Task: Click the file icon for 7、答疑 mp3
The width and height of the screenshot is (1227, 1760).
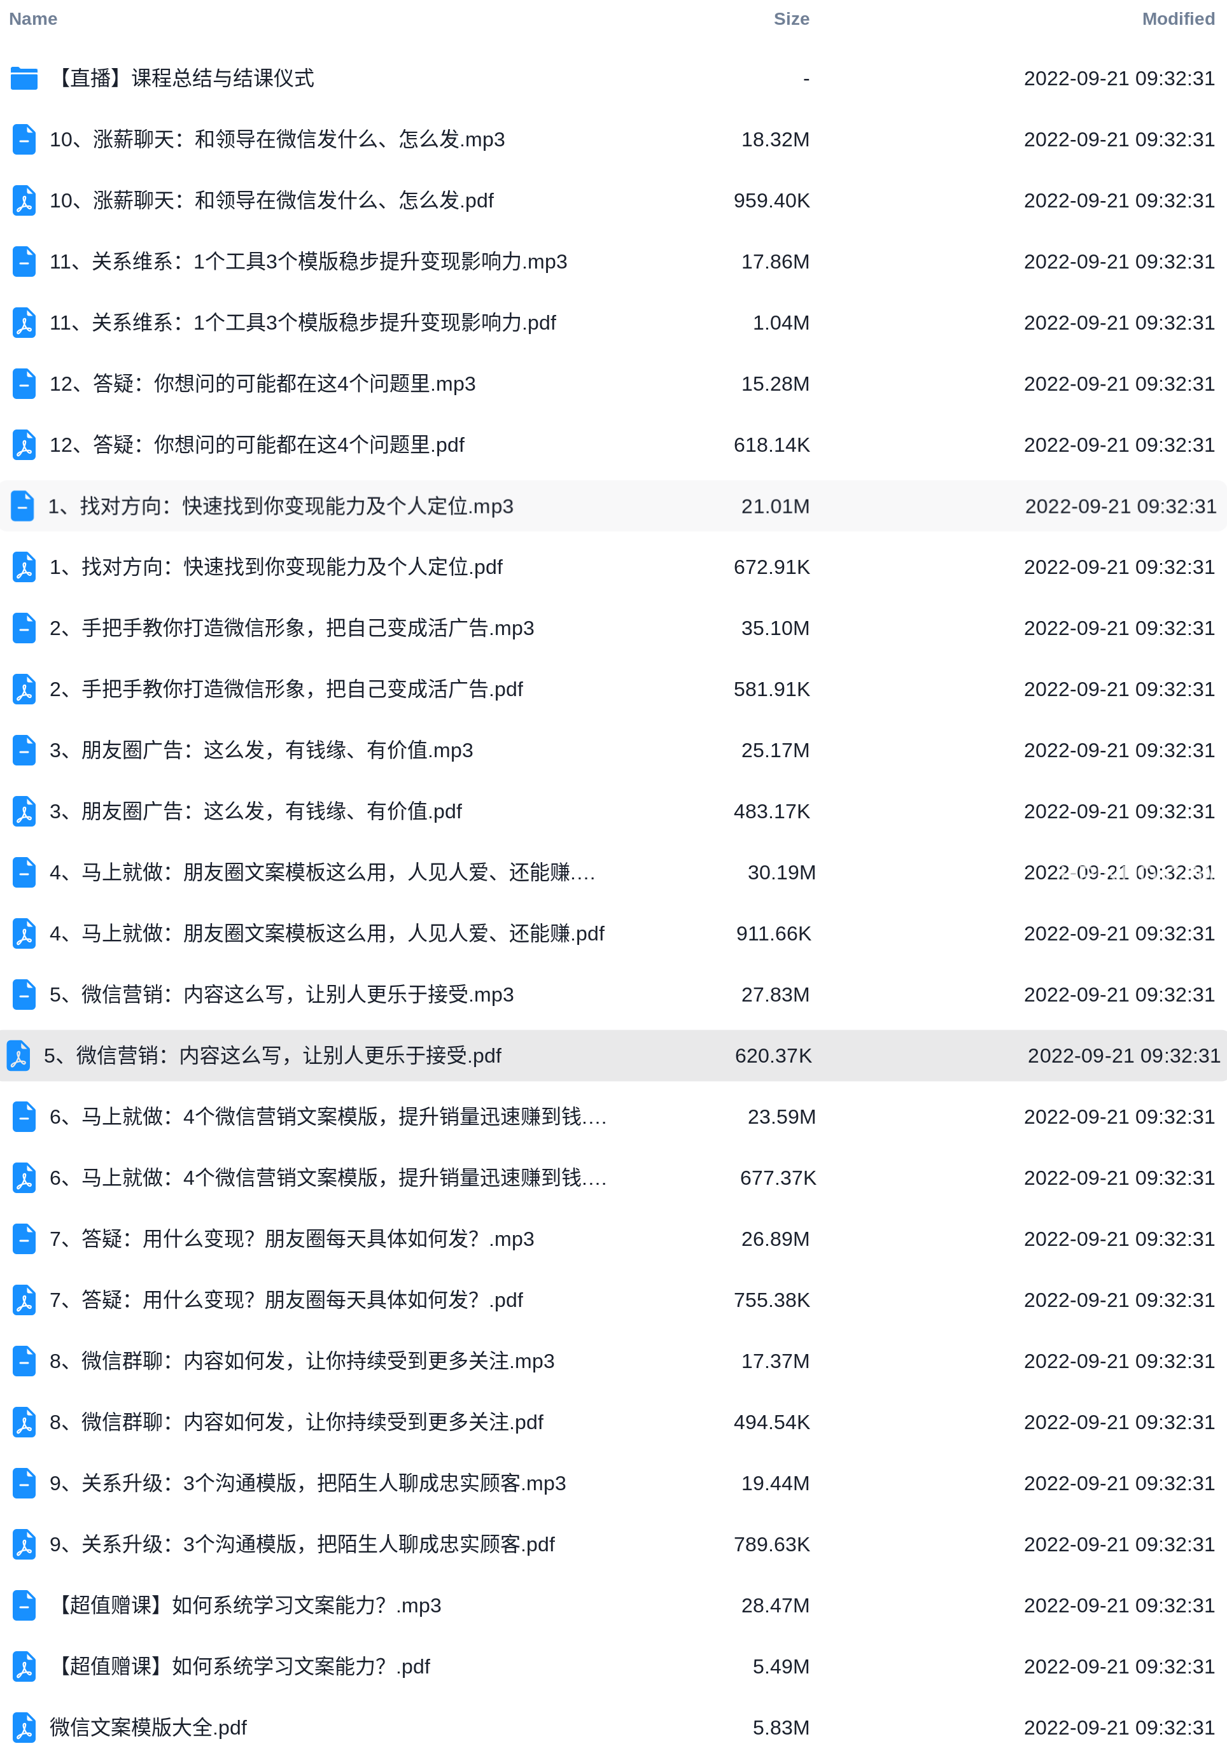Action: coord(25,1239)
